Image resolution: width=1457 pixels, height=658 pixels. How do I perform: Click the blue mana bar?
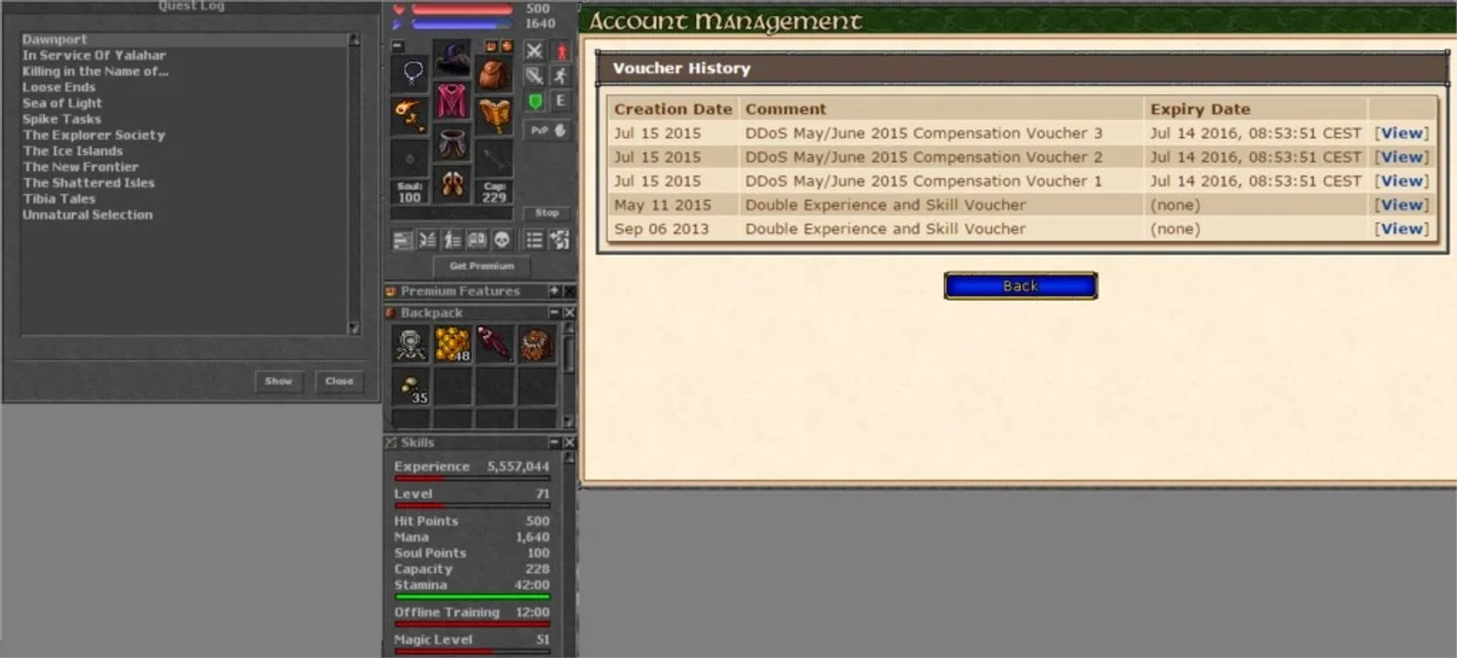point(462,24)
